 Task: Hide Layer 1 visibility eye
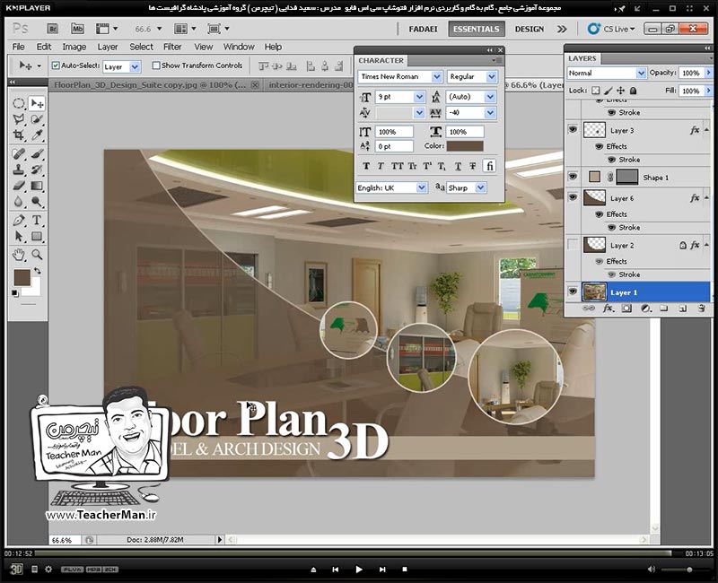(573, 291)
